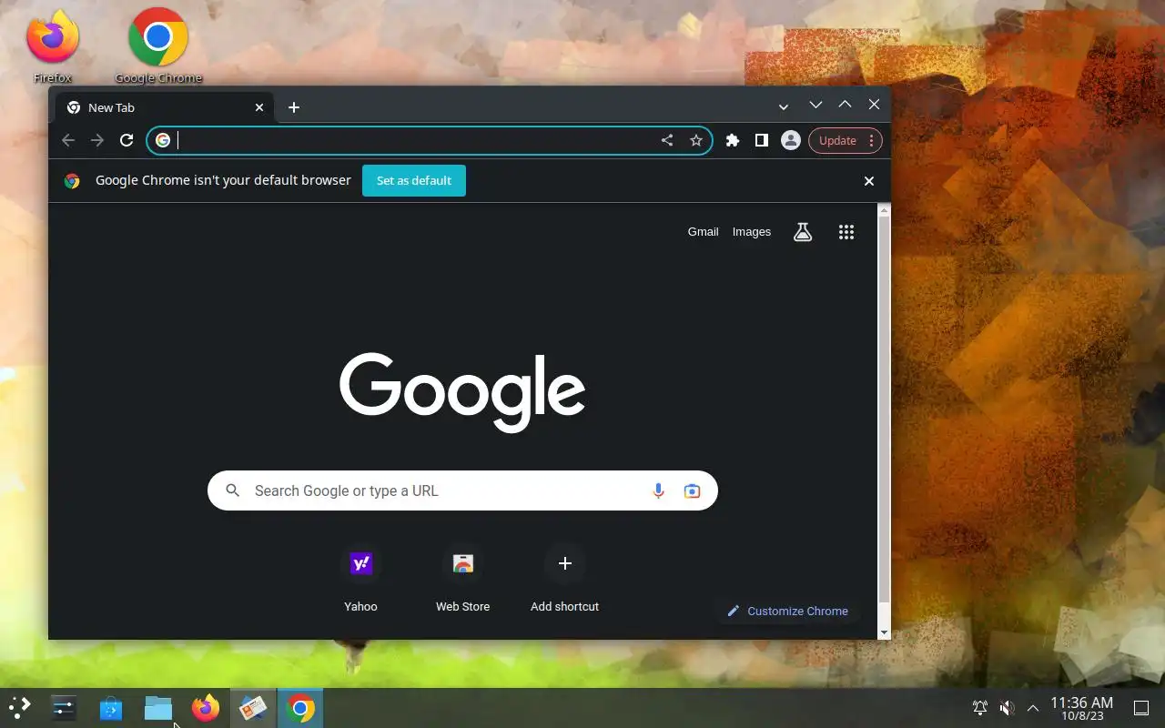Viewport: 1165px width, 728px height.
Task: Open System Settings from the taskbar
Action: point(64,707)
